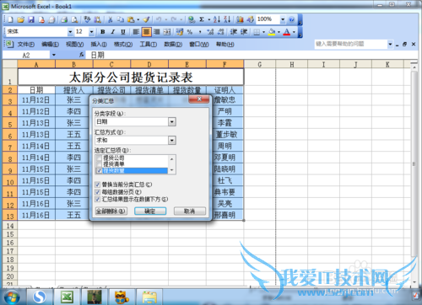Open the zoom 100% dropdown
This screenshot has width=422, height=305.
(283, 19)
